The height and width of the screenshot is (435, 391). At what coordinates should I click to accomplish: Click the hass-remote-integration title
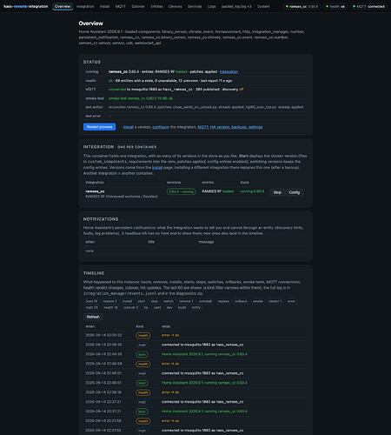[x=26, y=6]
